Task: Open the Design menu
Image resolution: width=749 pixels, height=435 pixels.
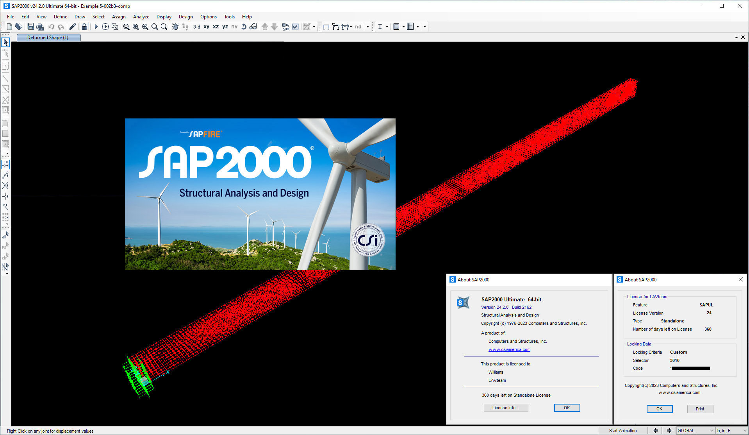Action: pyautogui.click(x=186, y=17)
